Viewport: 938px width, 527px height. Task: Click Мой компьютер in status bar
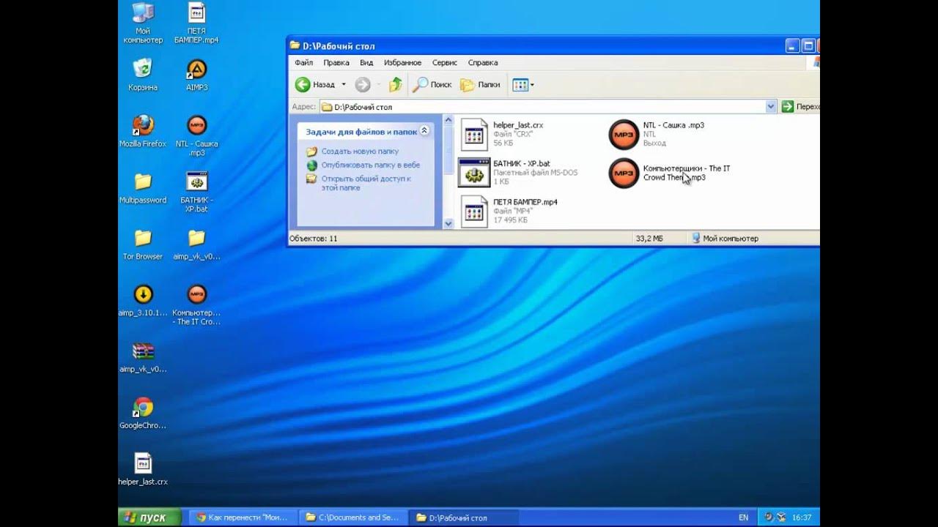725,239
